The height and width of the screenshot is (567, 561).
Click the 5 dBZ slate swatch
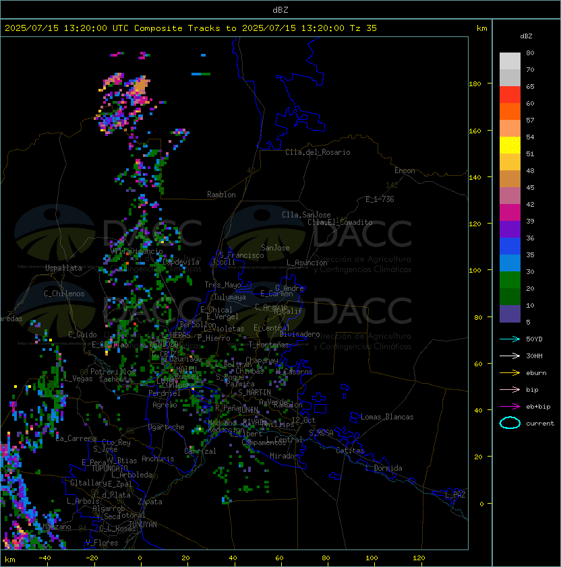coord(510,314)
